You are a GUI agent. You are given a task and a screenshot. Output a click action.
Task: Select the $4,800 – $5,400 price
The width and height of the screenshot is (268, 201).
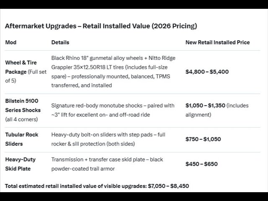(x=207, y=72)
